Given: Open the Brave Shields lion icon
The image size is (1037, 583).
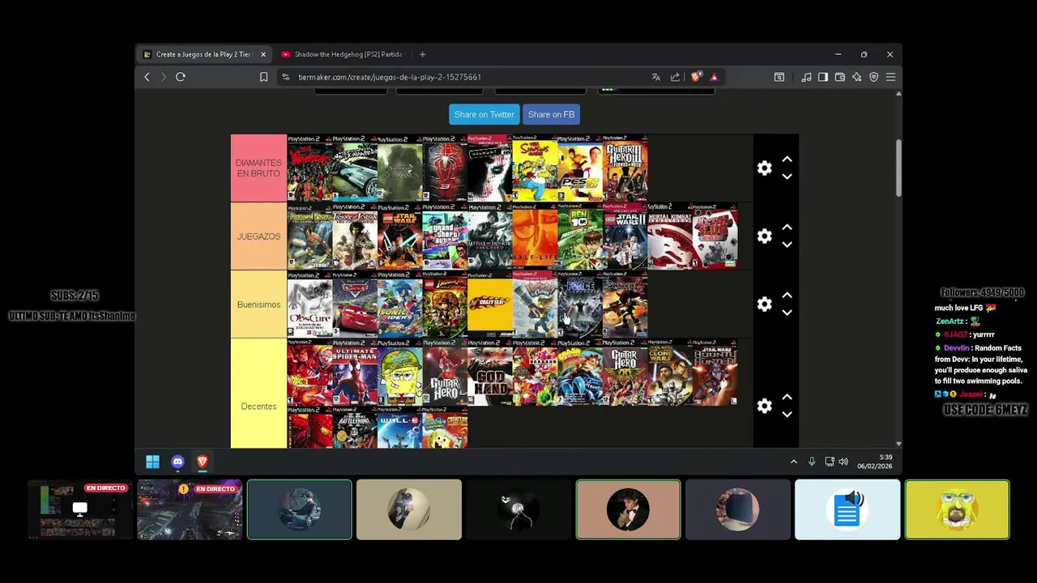Looking at the screenshot, I should pos(695,77).
